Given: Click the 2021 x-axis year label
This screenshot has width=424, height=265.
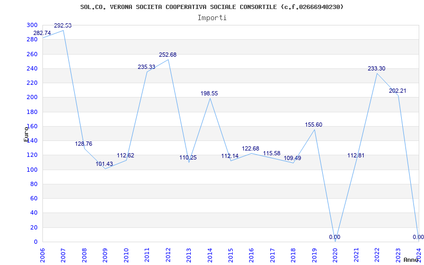Looking at the screenshot, I should click(x=356, y=255).
